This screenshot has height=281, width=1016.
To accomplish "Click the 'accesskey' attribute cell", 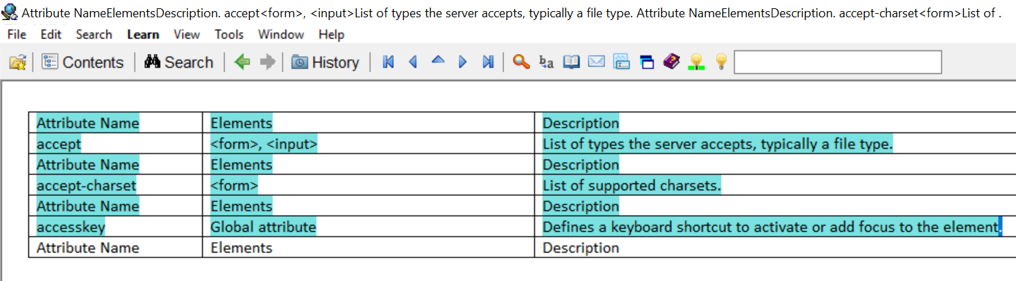I will [x=115, y=227].
